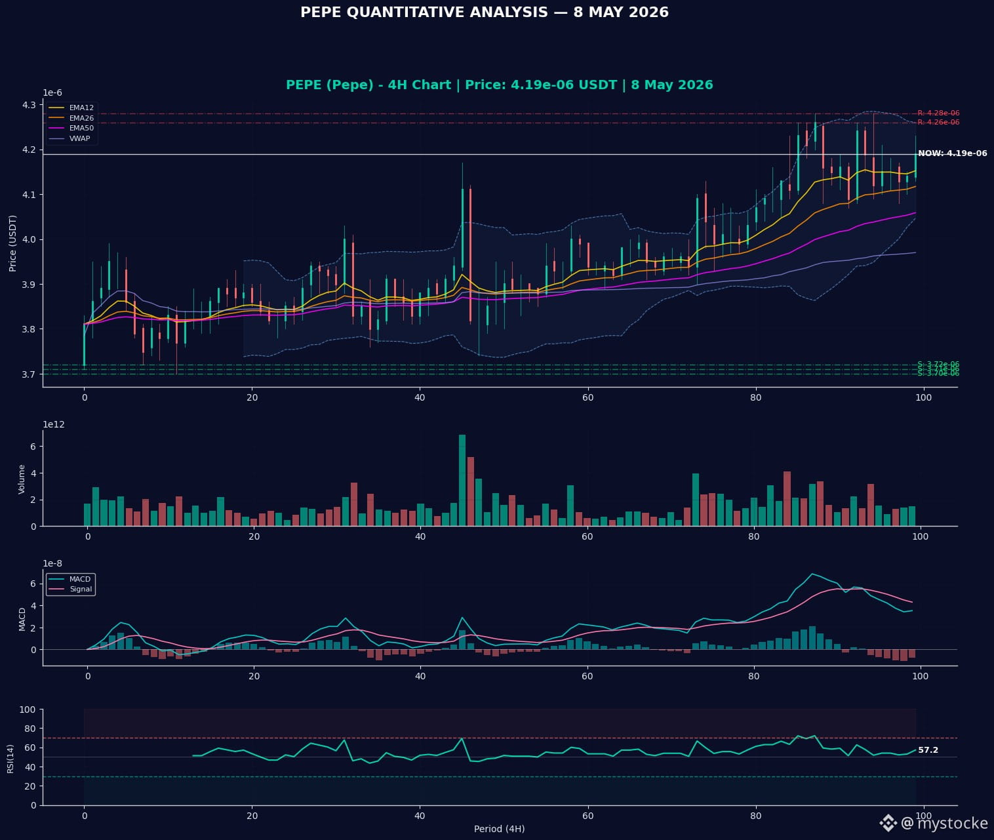The height and width of the screenshot is (840, 994).
Task: Select the "EMA50" legend label
Action: [81, 128]
